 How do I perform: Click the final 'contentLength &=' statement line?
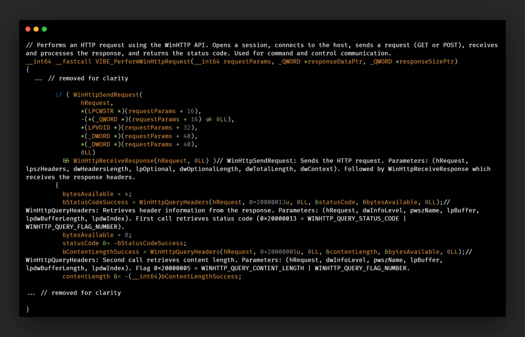point(152,277)
